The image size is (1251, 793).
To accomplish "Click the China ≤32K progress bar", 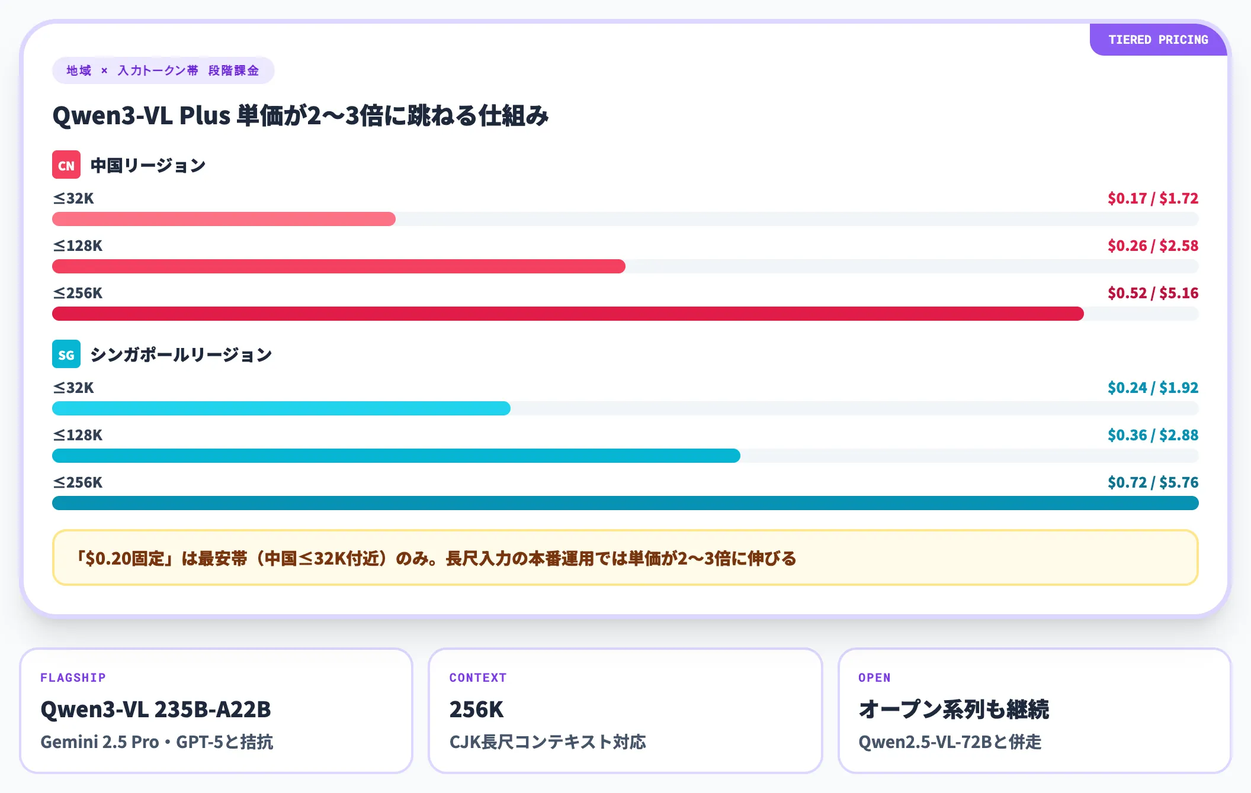I will (625, 219).
